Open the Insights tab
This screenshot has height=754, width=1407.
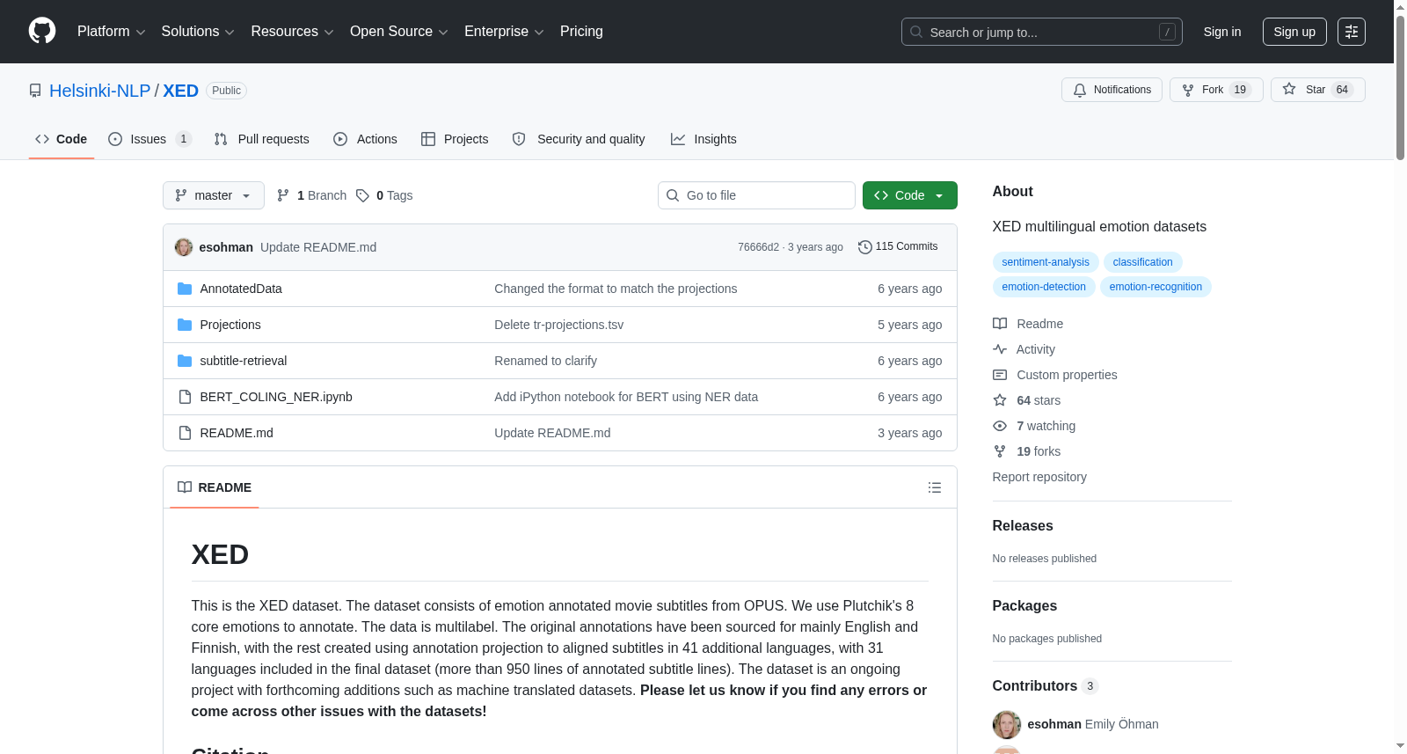point(703,139)
